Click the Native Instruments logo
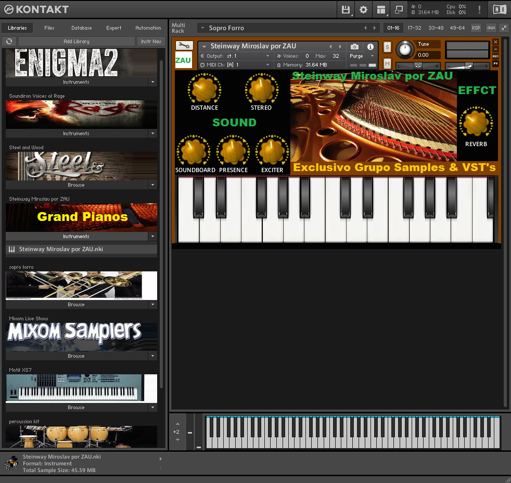511x483 pixels. click(499, 9)
